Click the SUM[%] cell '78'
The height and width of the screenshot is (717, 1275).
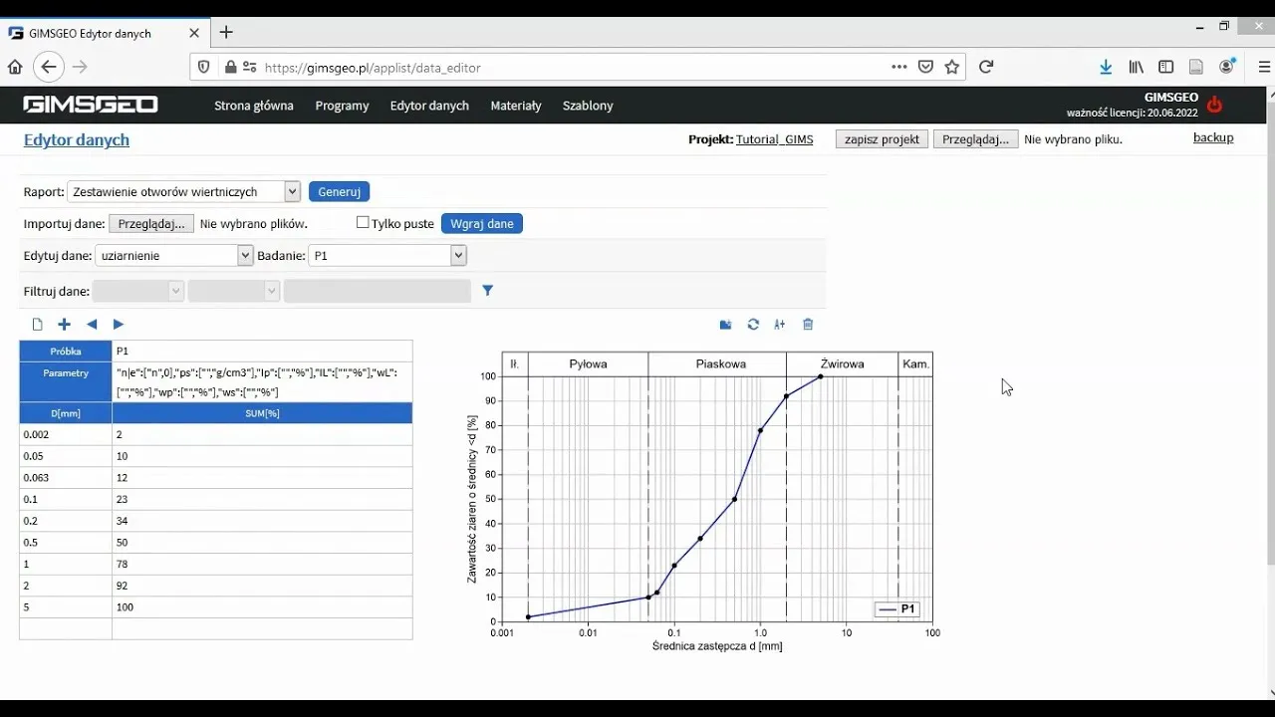[262, 564]
